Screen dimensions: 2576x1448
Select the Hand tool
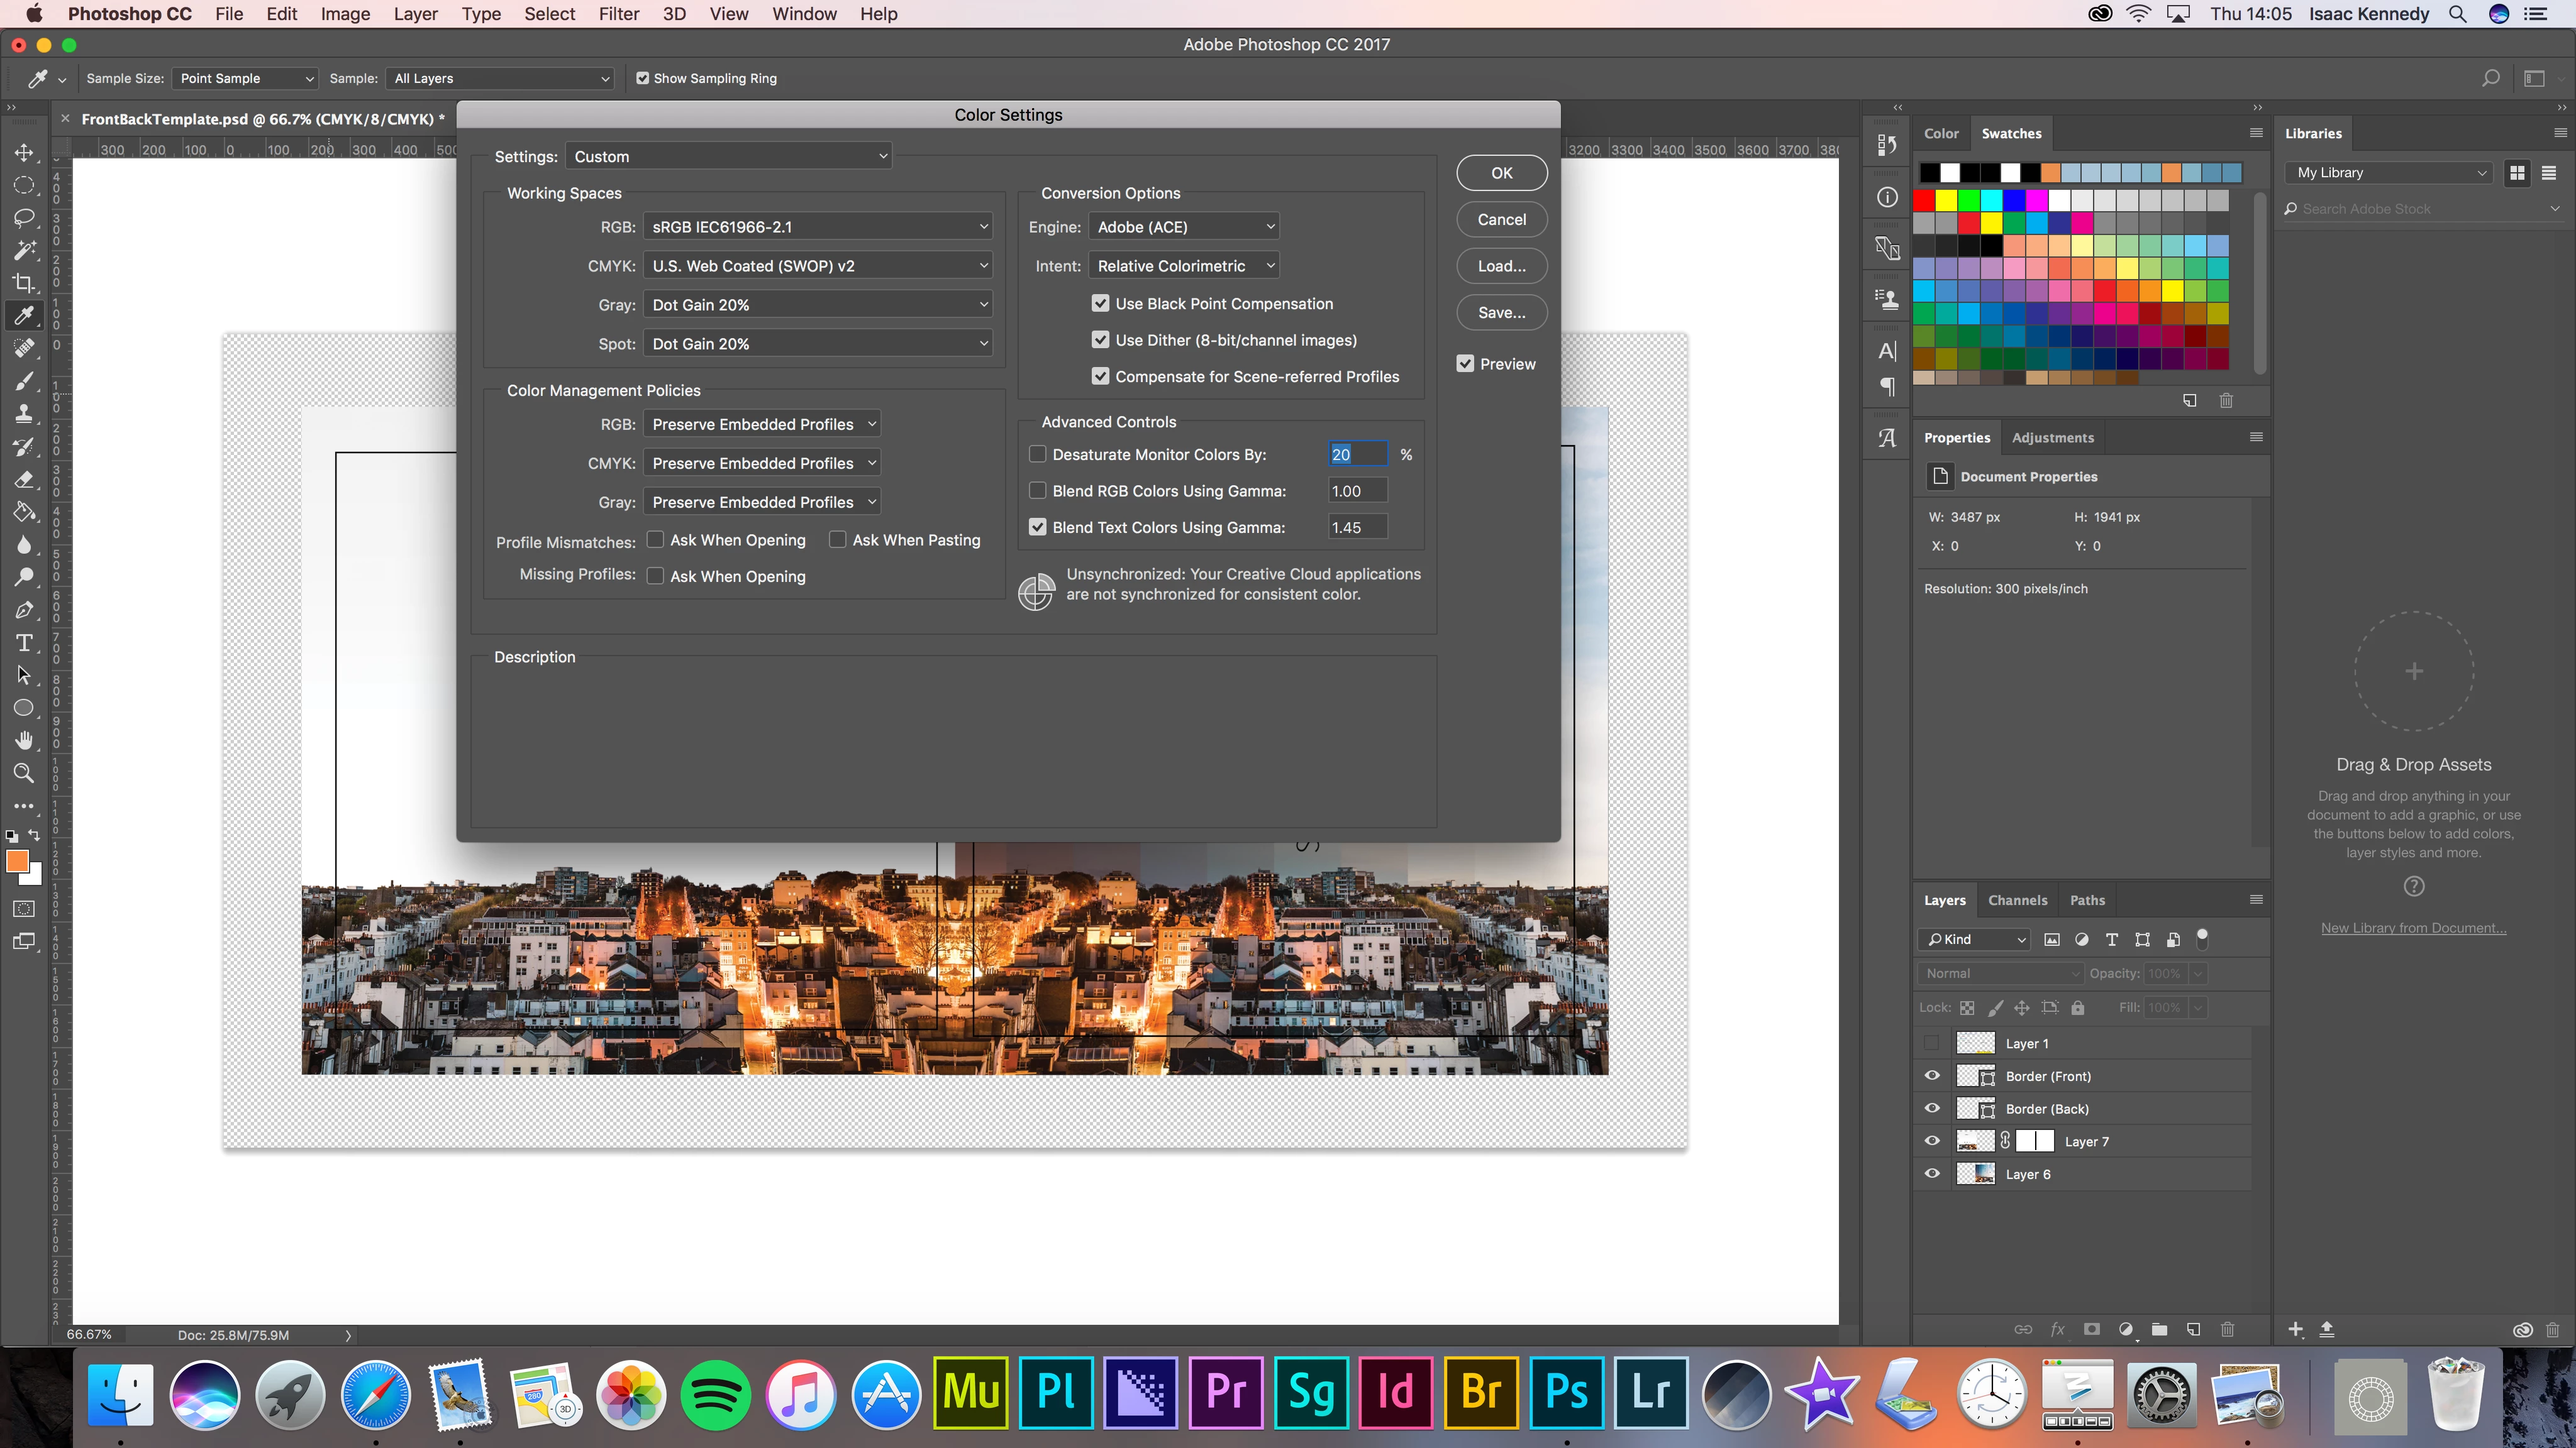[24, 740]
